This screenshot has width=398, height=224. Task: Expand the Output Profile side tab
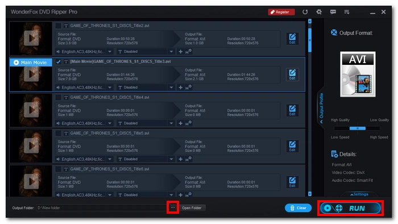[x=321, y=108]
